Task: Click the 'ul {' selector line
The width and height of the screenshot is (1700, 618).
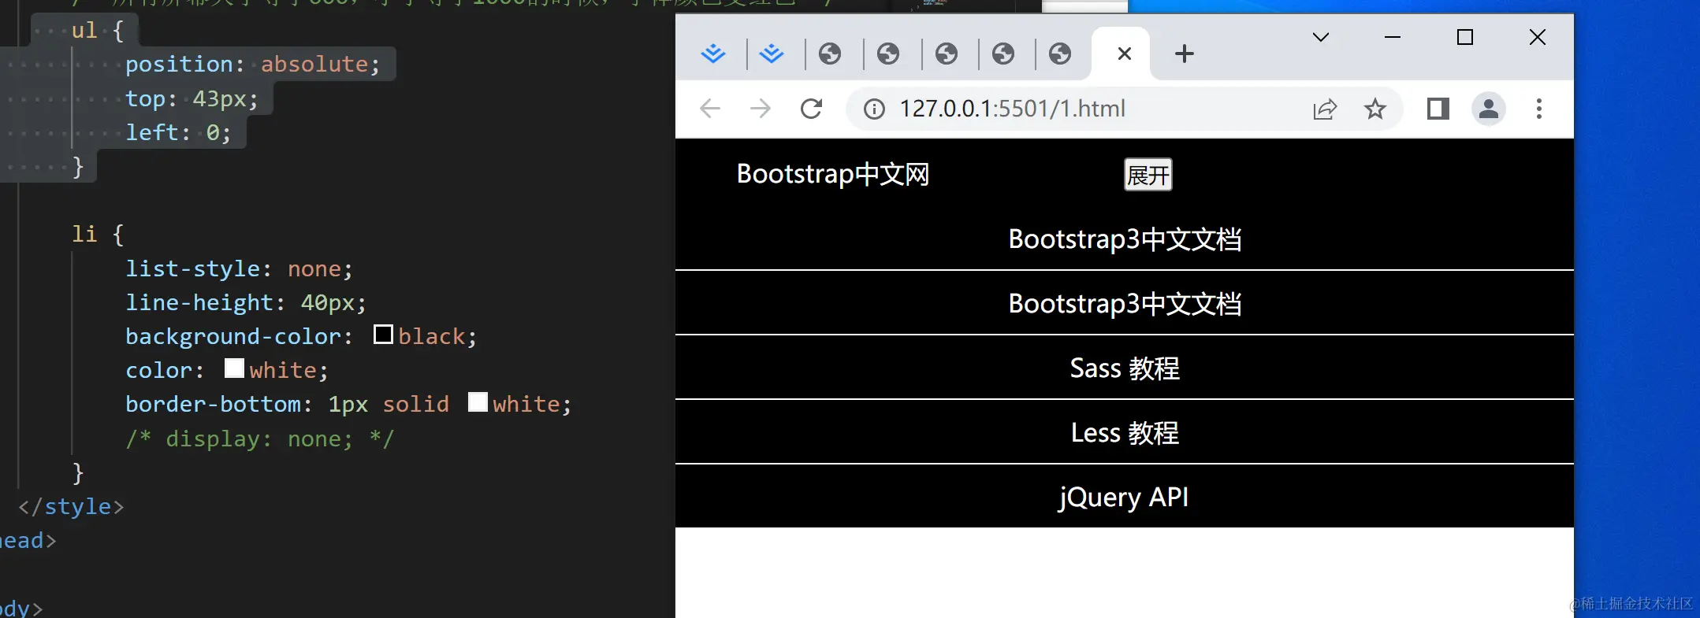Action: (x=98, y=31)
